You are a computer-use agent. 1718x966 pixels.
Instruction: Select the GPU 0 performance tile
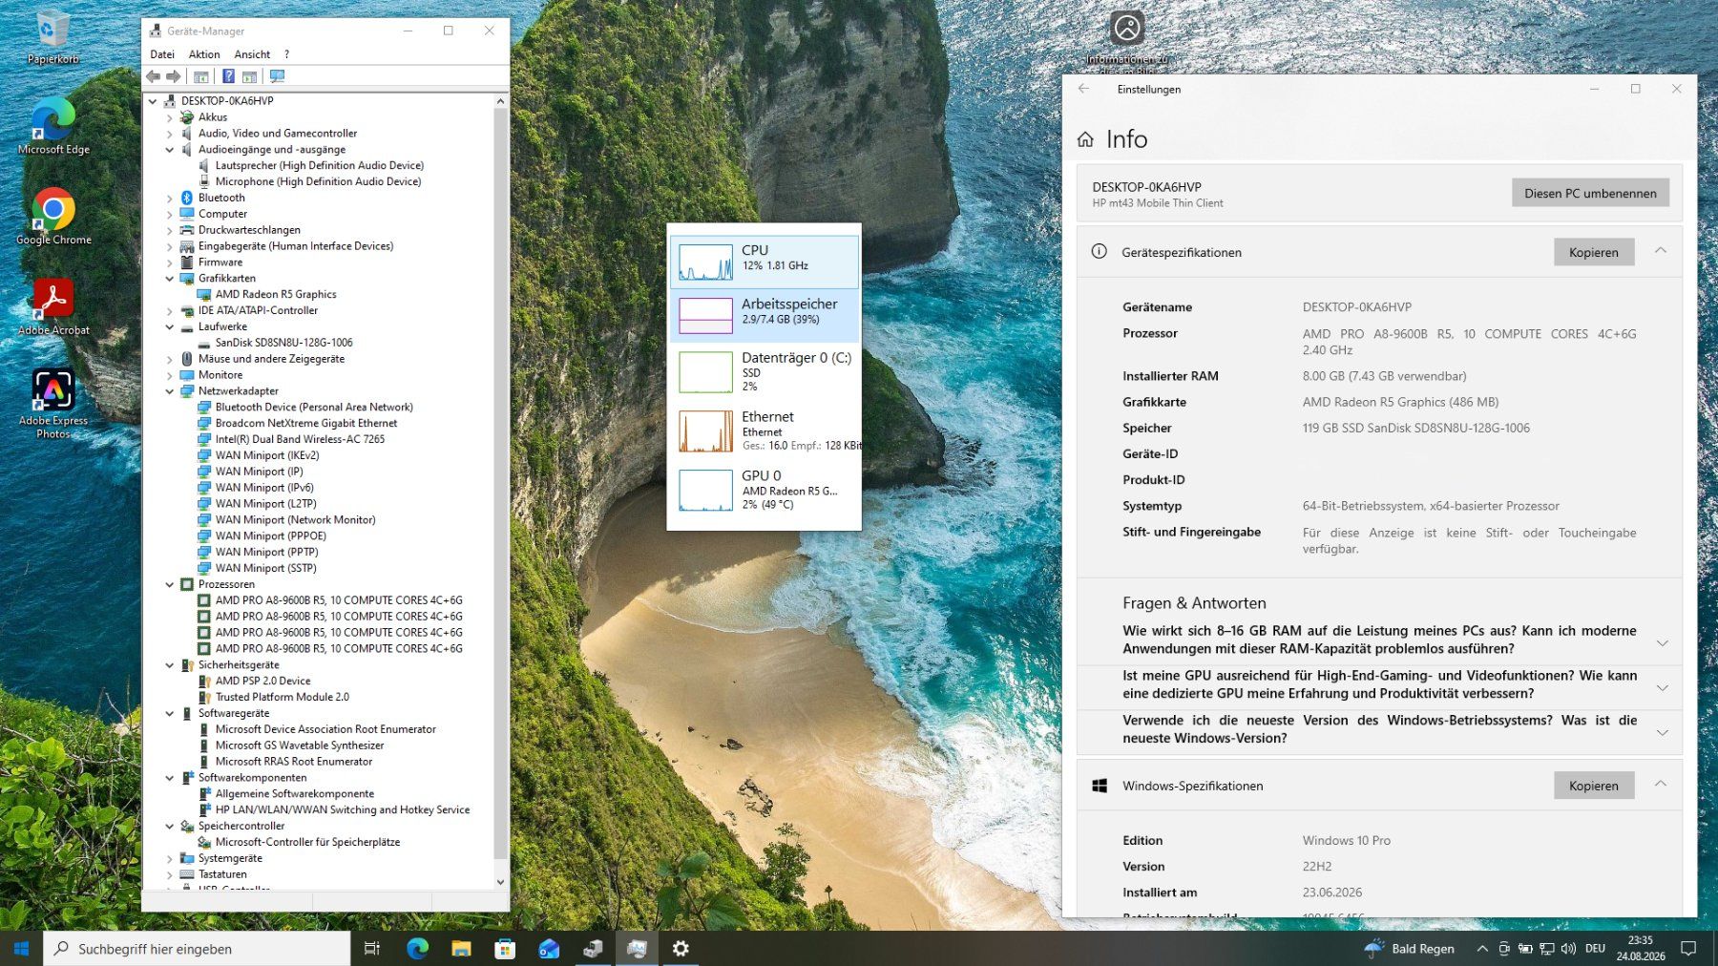[765, 489]
